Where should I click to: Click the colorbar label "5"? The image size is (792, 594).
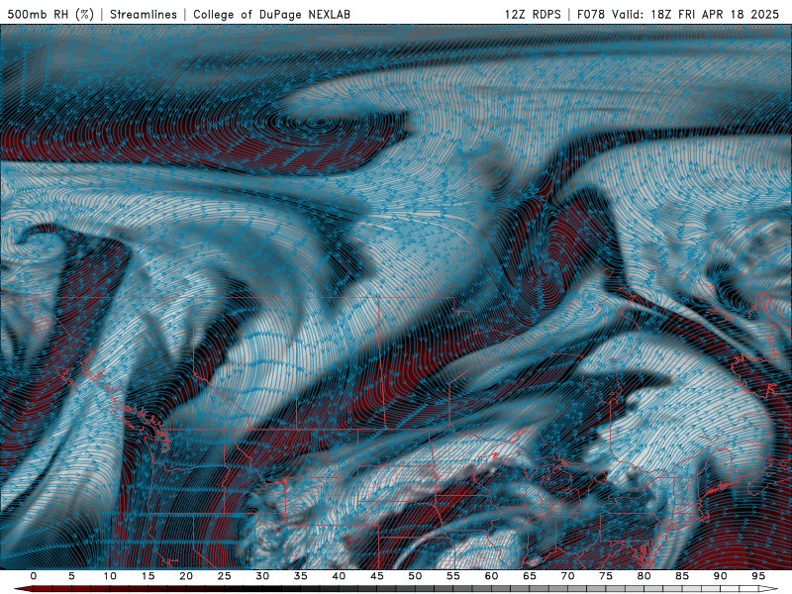click(71, 576)
